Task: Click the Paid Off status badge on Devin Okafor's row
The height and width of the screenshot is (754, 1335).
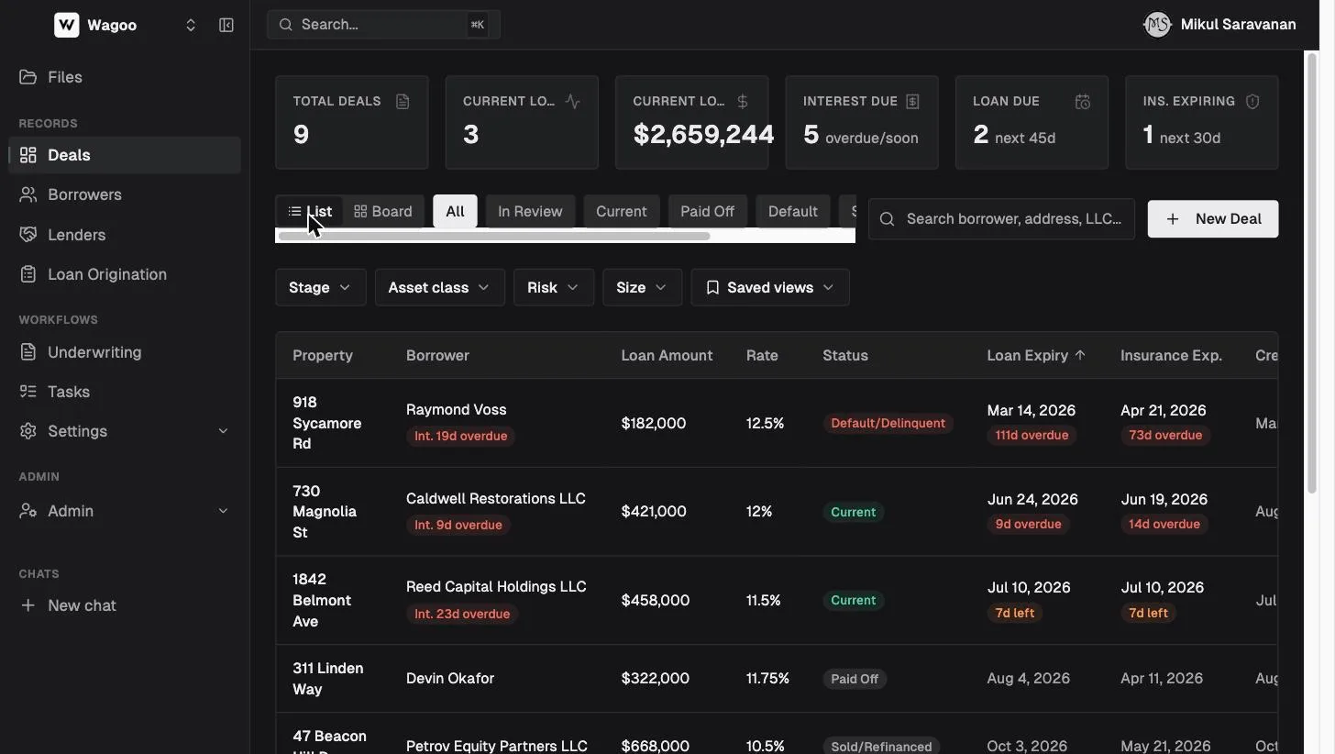Action: (x=855, y=680)
